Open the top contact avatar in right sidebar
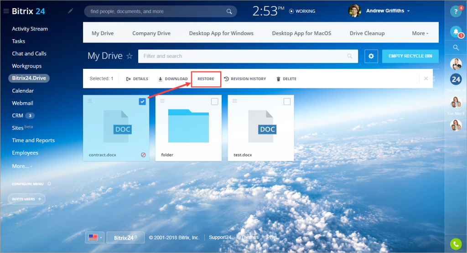 (456, 64)
